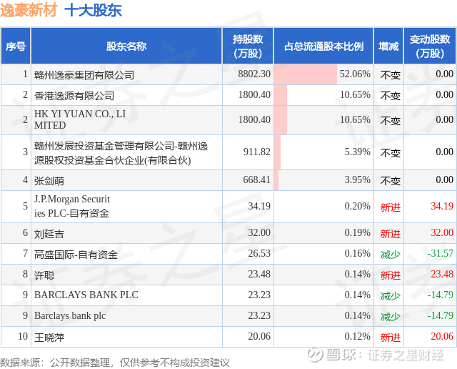Click shareholder 赣州发展投资基金管理有限公司 entry

(x=121, y=153)
